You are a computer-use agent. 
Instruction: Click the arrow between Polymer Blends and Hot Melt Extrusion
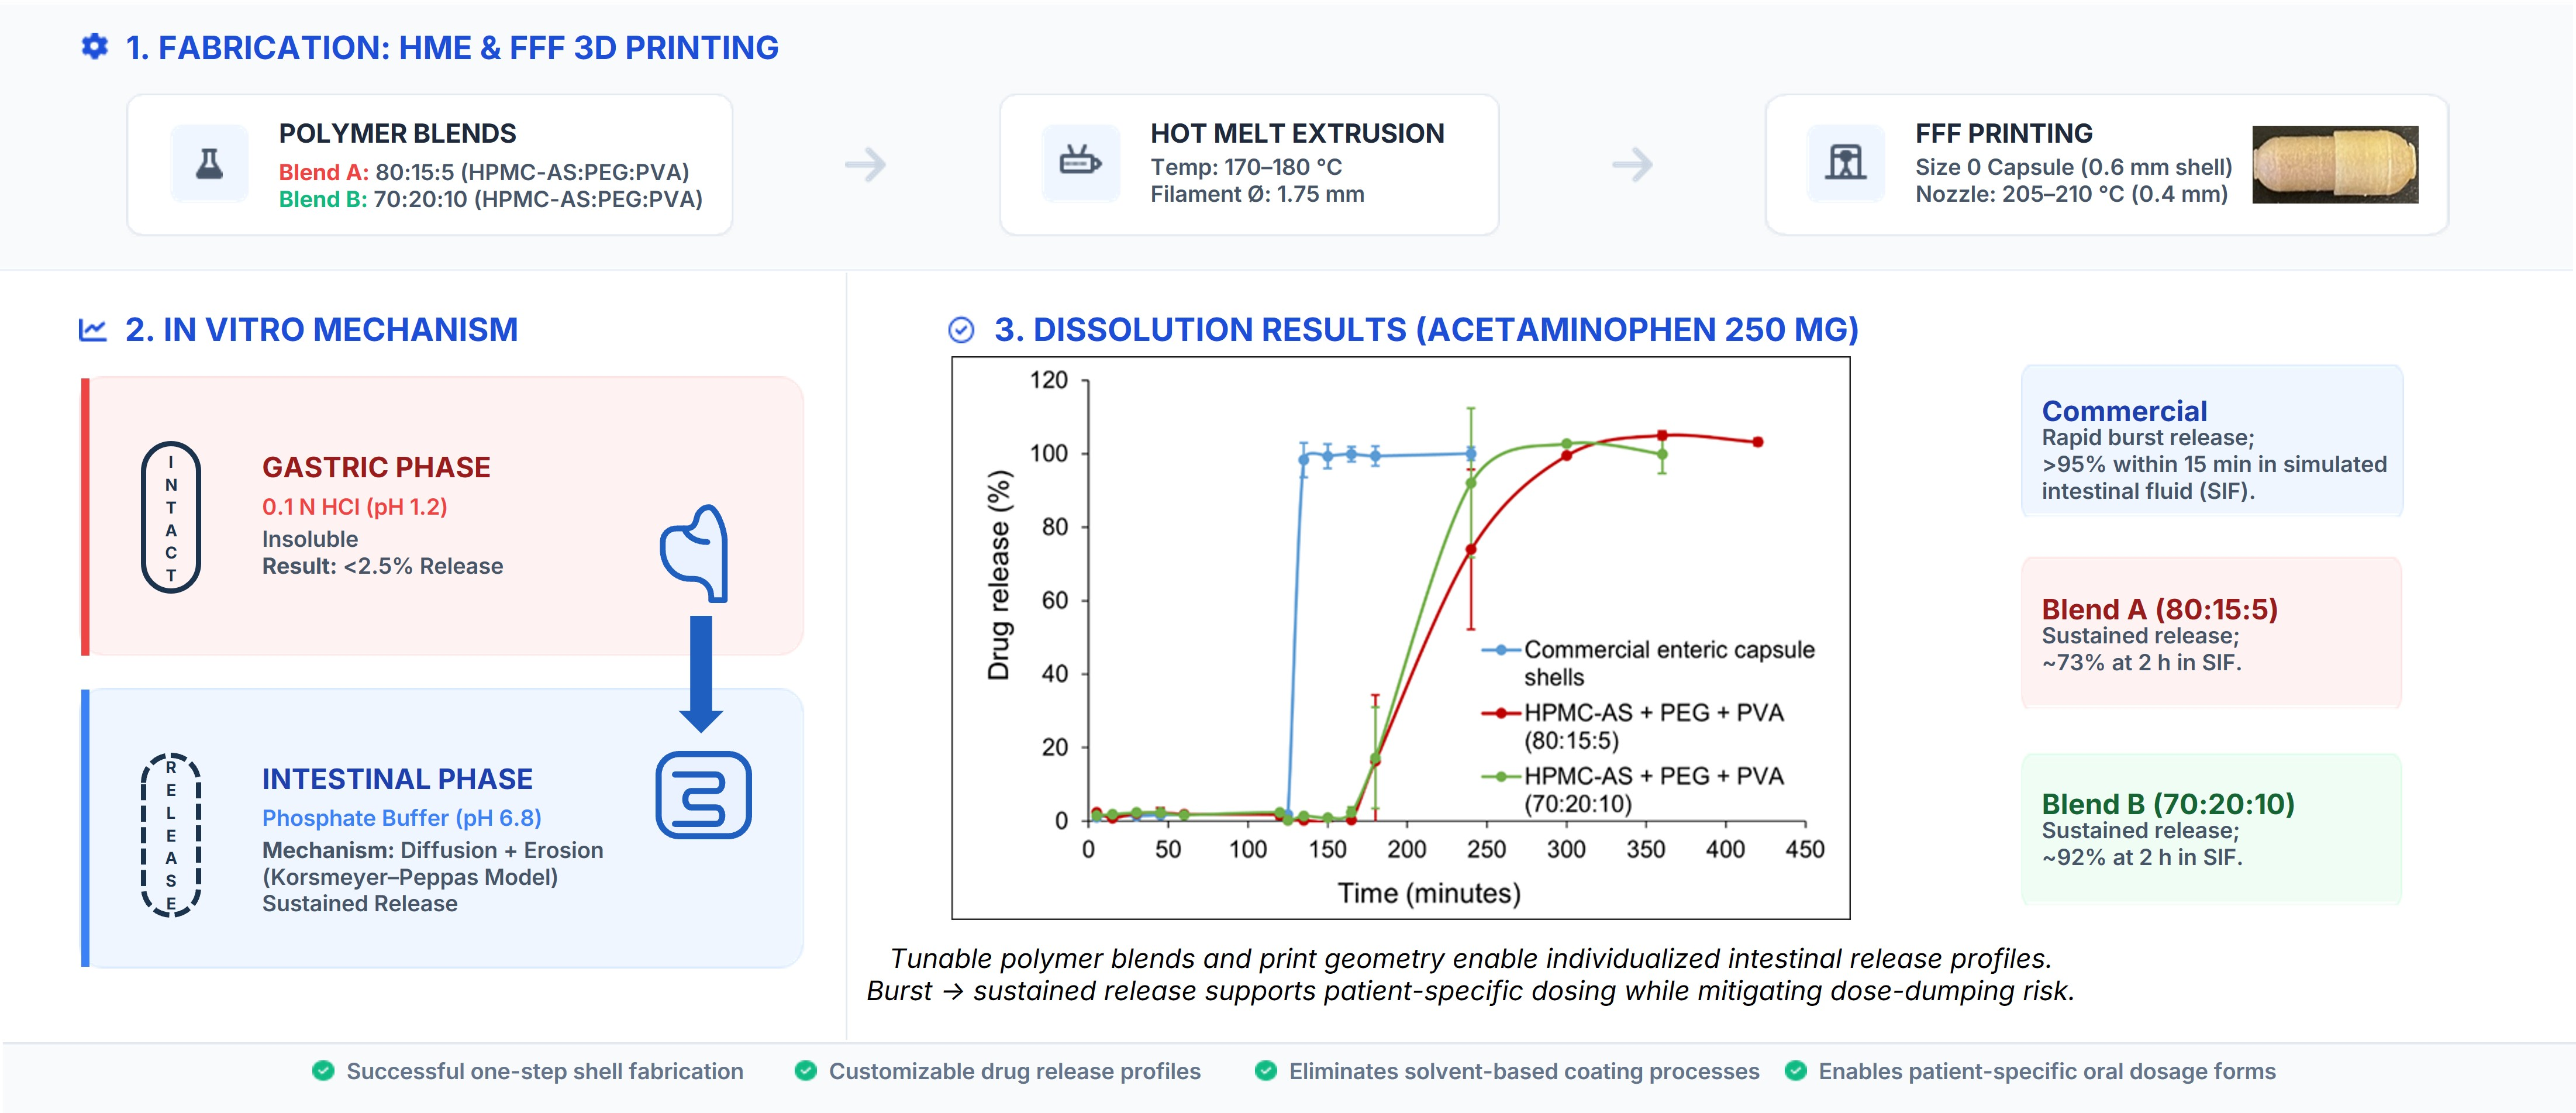pyautogui.click(x=866, y=164)
